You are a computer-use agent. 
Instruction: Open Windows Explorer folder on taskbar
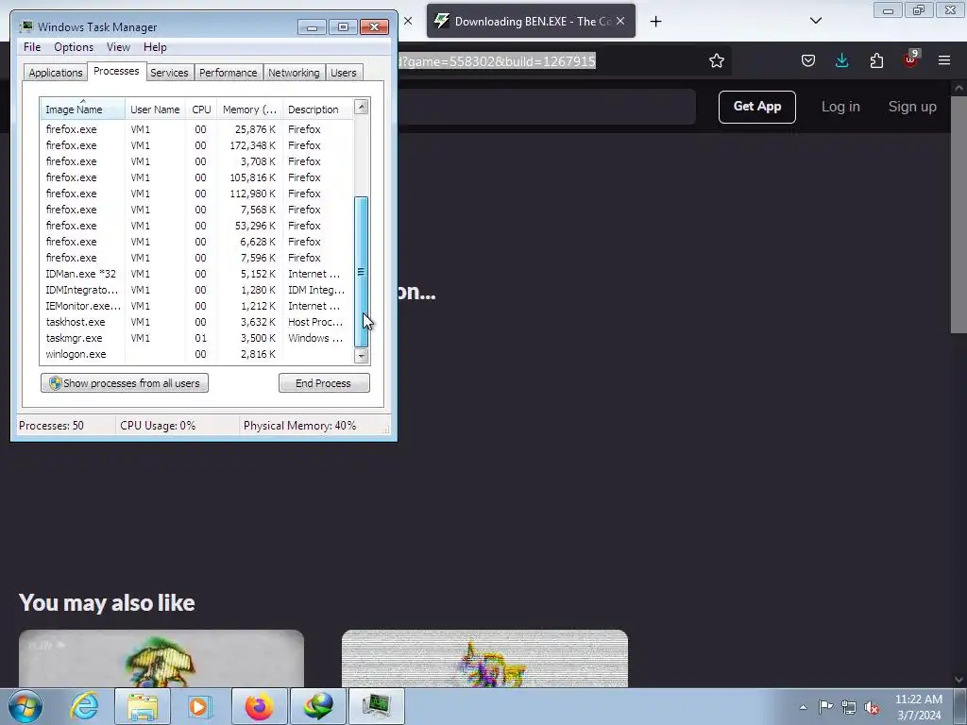coord(143,706)
